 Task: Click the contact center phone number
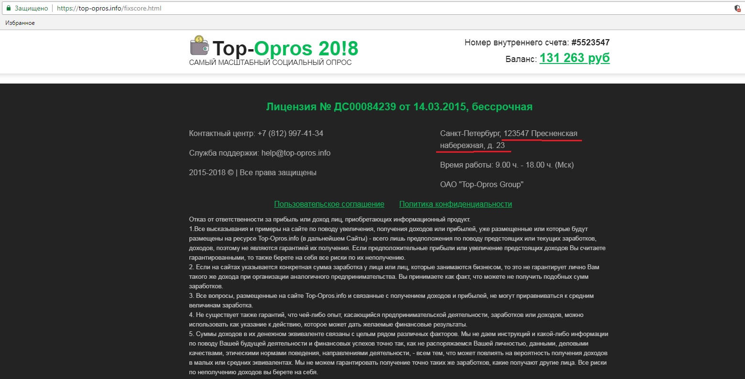pyautogui.click(x=290, y=134)
